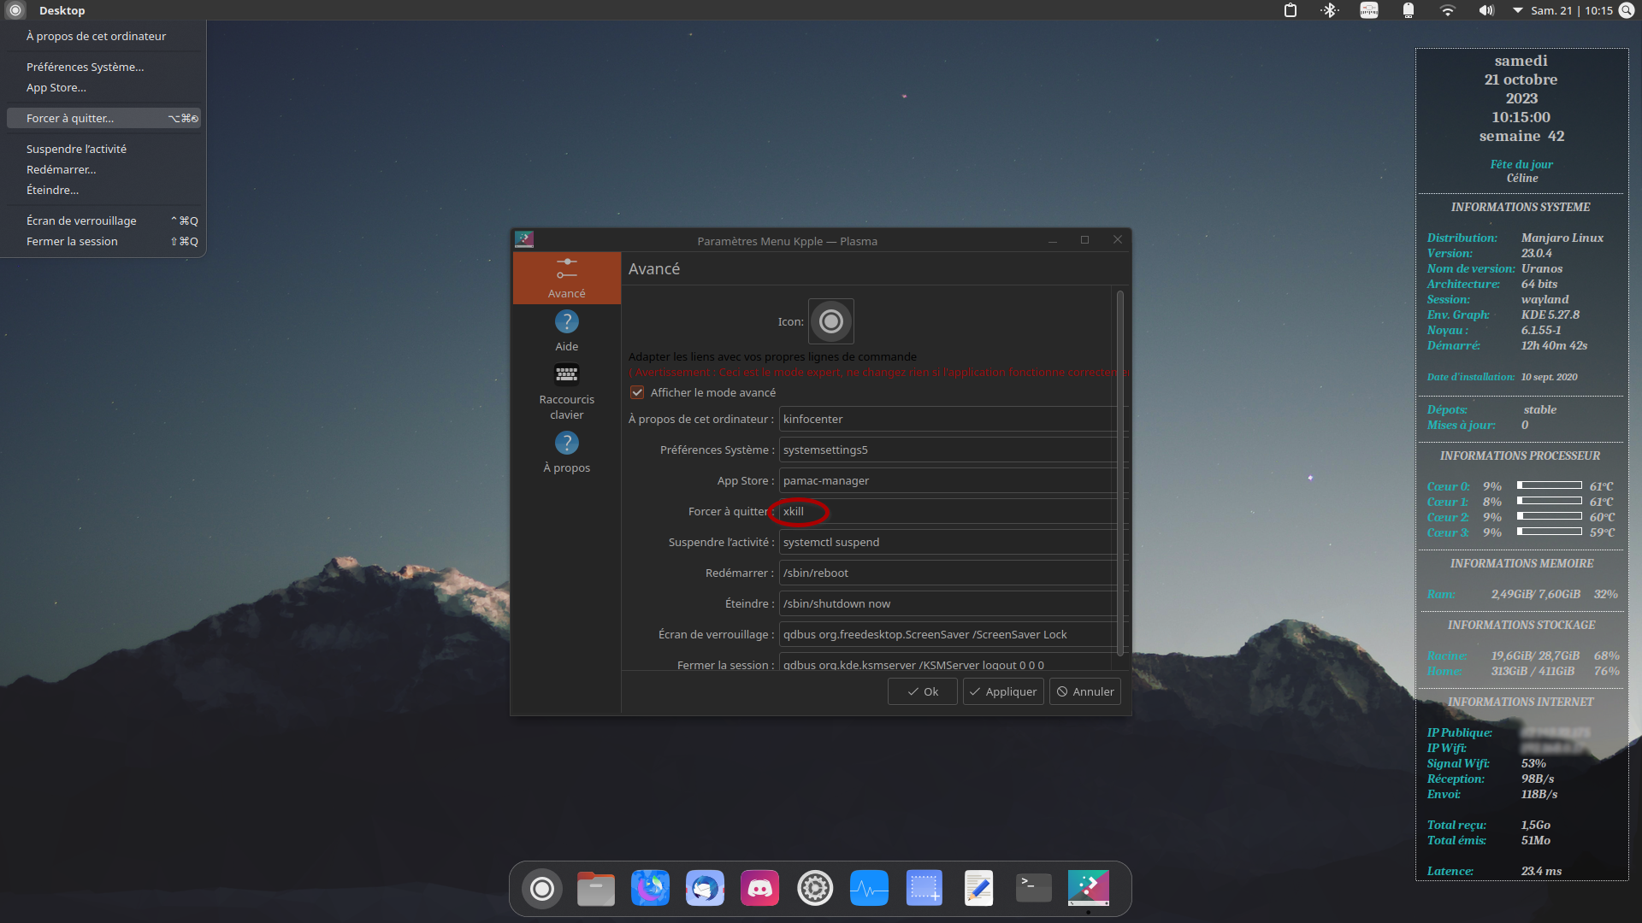The width and height of the screenshot is (1642, 923).
Task: Choose 'Forcer à quitter...' menu entry
Action: pyautogui.click(x=104, y=118)
